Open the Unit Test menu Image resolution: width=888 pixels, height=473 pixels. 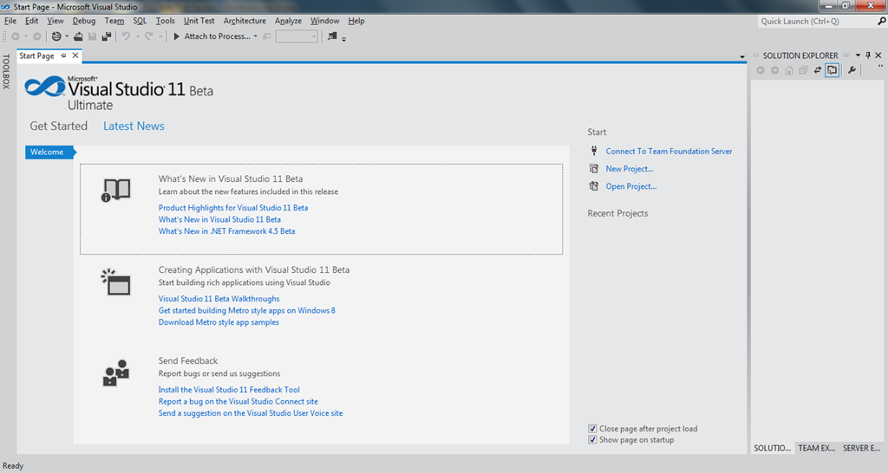199,21
